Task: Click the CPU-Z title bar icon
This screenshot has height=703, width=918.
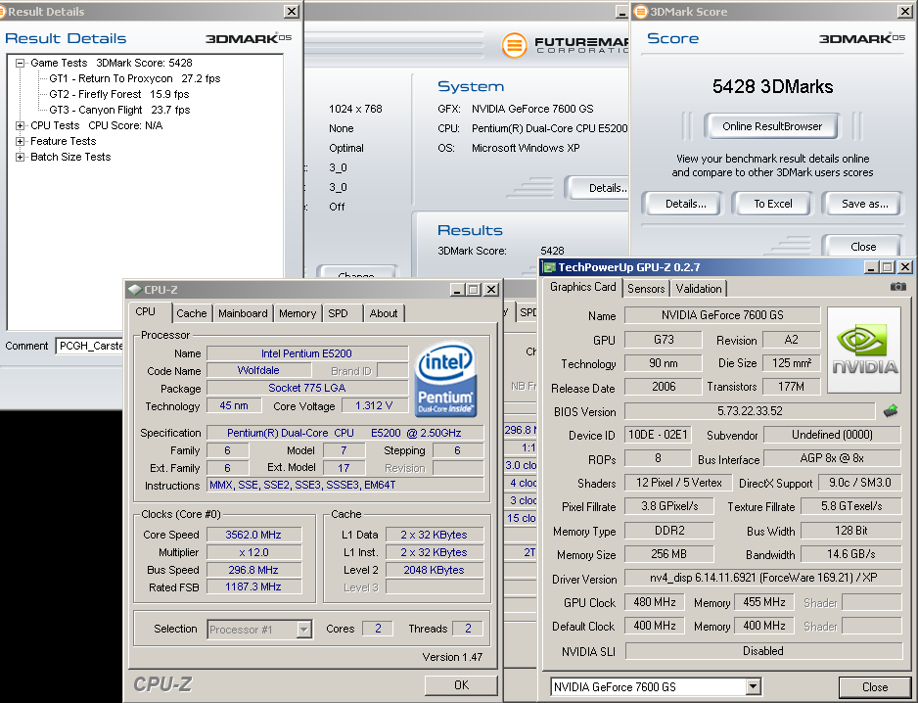Action: click(135, 290)
